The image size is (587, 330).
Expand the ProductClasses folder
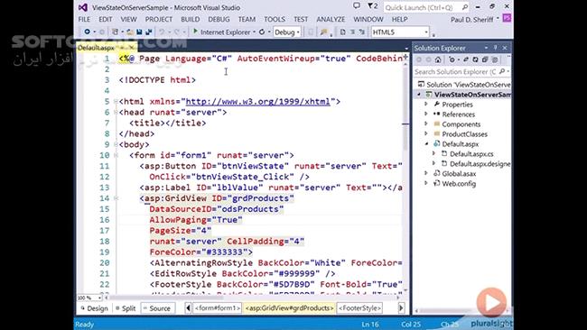426,133
